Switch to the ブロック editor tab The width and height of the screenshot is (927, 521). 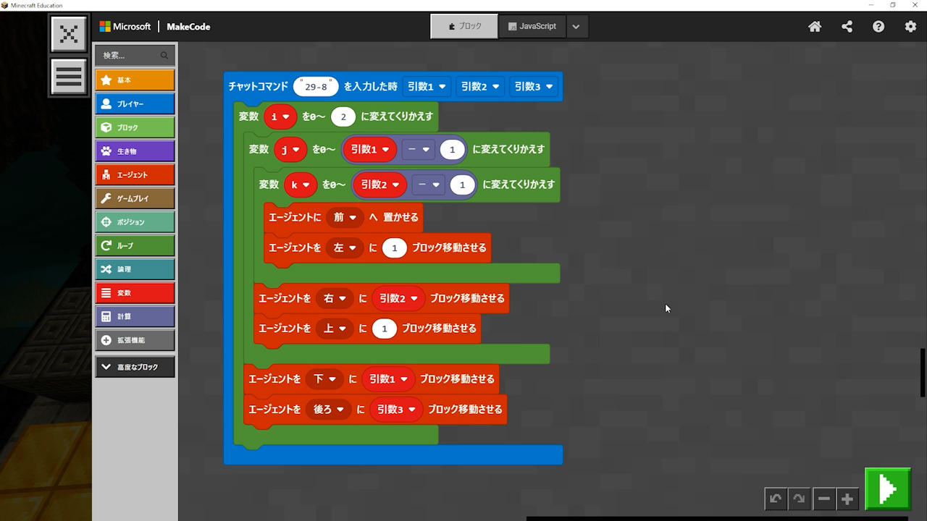tap(464, 26)
